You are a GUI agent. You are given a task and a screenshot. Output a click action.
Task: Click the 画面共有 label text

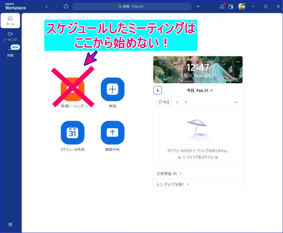click(112, 149)
